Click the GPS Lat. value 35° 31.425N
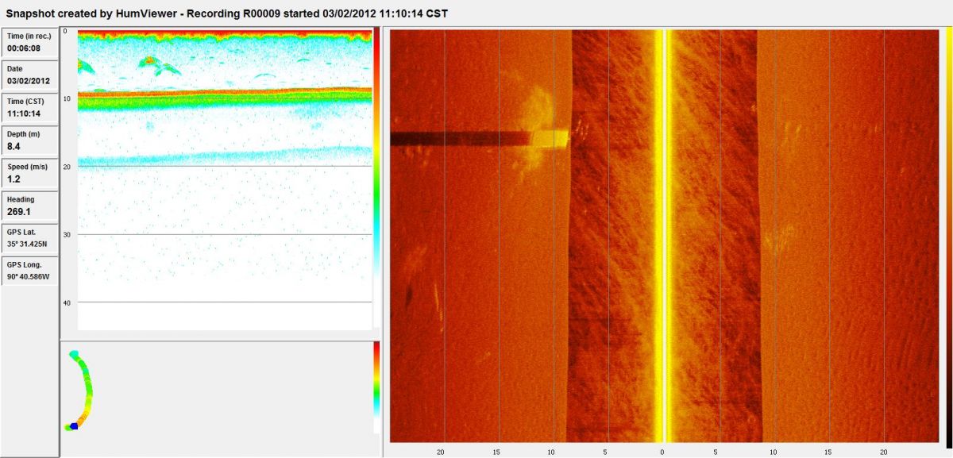Image resolution: width=953 pixels, height=458 pixels. pyautogui.click(x=28, y=244)
